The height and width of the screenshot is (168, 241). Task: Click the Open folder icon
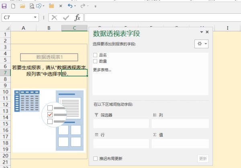(x=22, y=6)
